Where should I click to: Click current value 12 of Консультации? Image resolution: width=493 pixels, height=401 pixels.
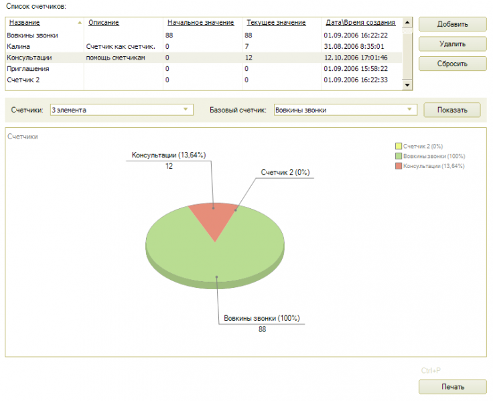[249, 58]
